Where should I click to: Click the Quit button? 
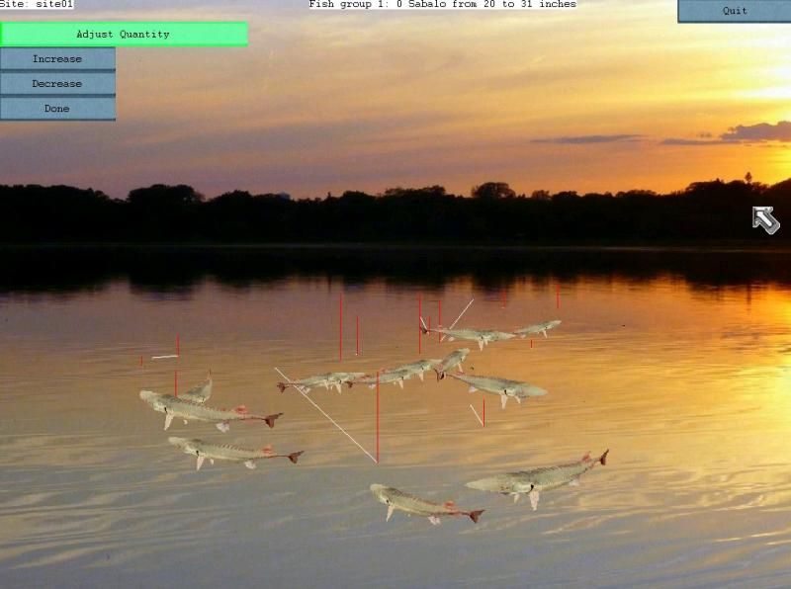coord(735,11)
